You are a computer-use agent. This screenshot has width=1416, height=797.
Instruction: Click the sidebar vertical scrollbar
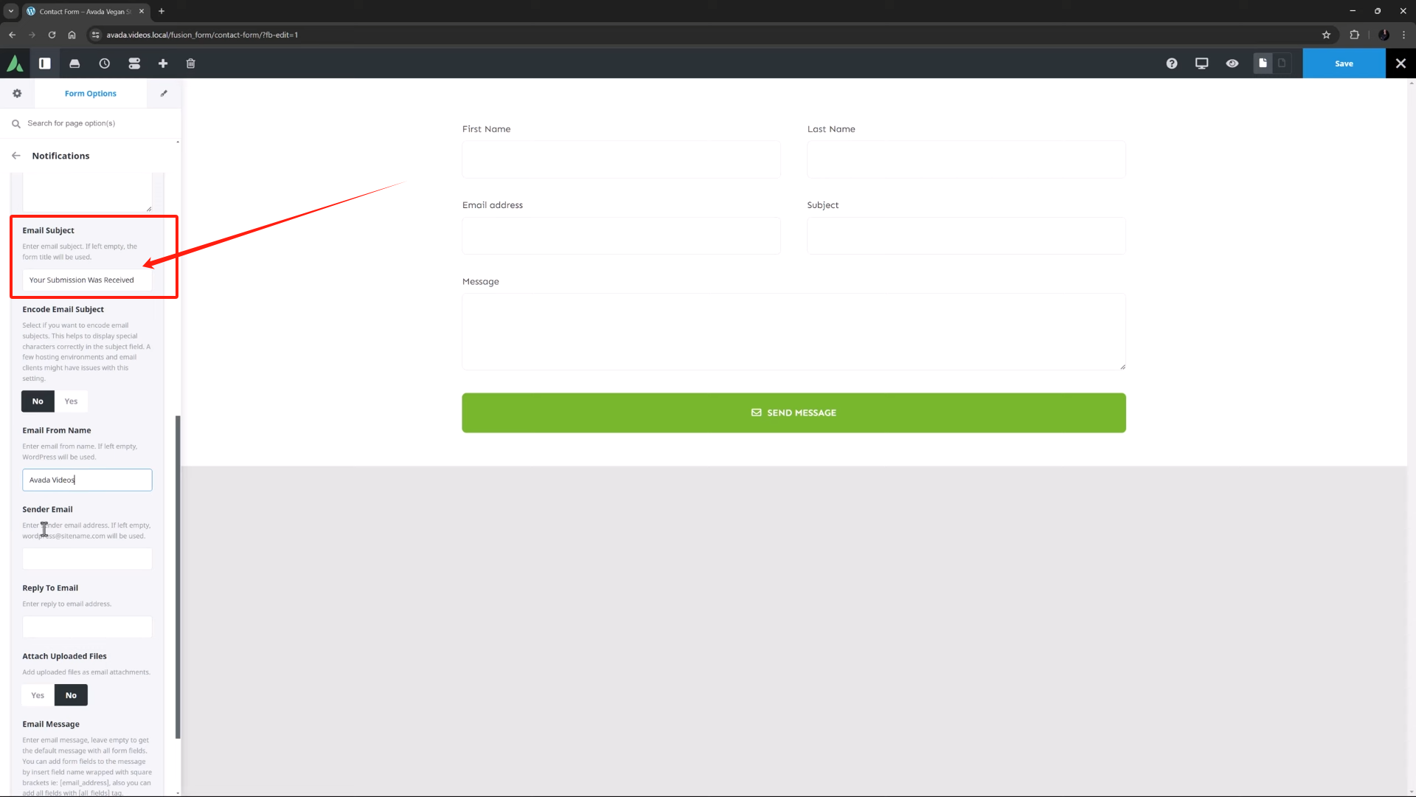coord(178,576)
